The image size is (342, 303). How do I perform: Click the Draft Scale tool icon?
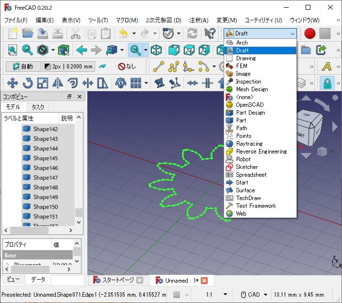tap(43, 83)
